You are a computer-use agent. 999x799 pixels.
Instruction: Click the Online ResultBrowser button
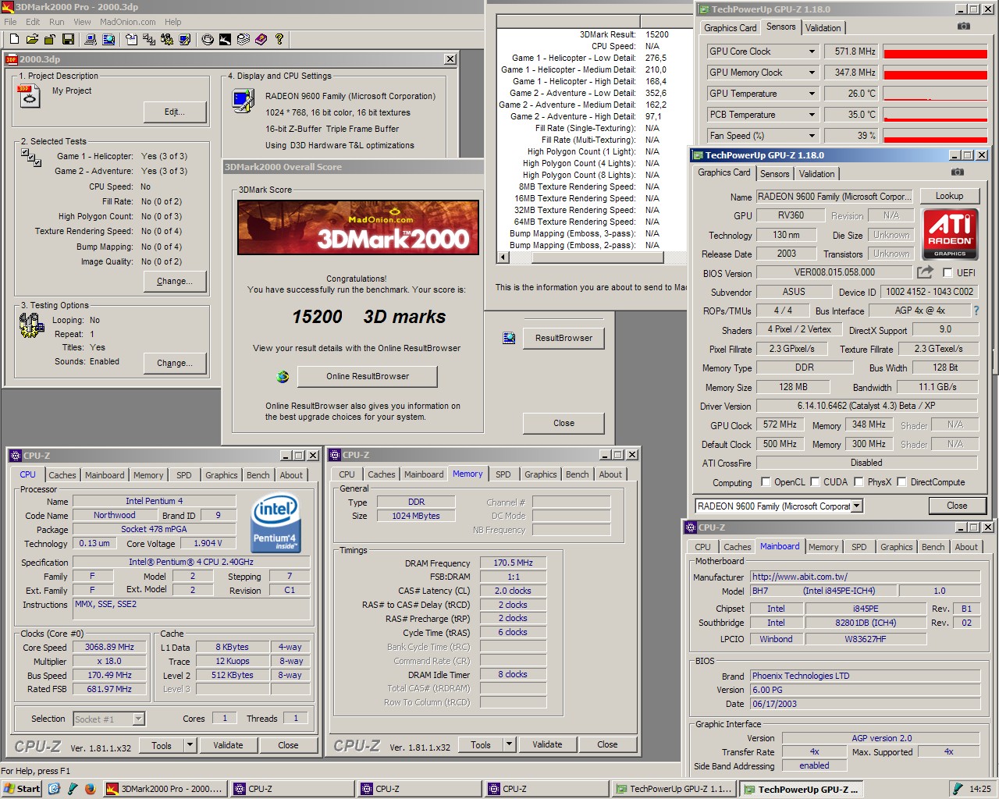[368, 376]
